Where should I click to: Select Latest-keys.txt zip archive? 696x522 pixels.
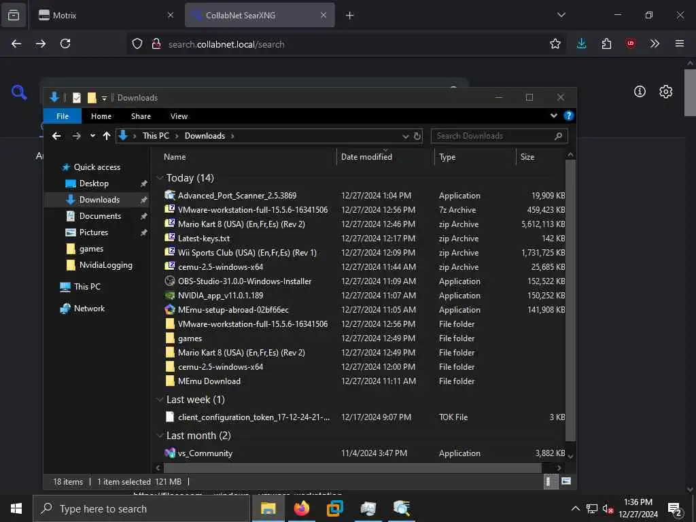pos(364,239)
